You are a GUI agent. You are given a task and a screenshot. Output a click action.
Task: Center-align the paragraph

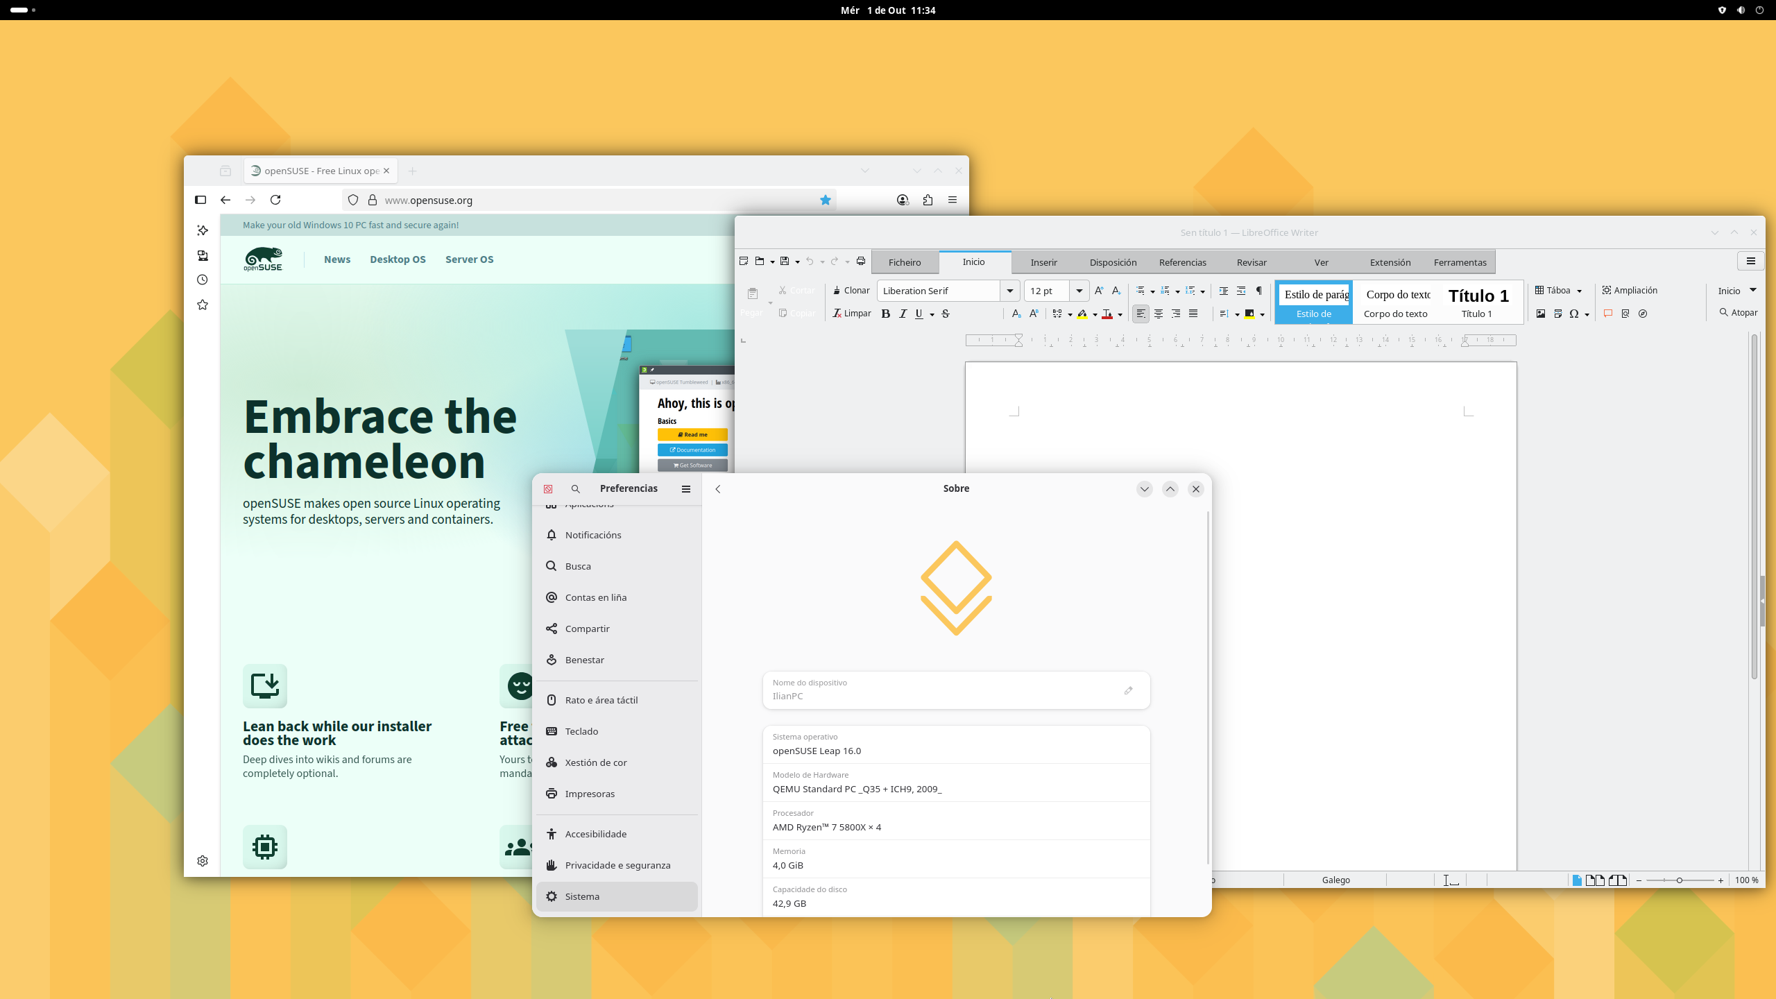(1158, 314)
